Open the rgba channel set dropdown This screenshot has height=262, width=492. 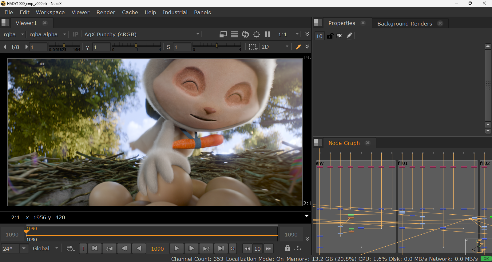[14, 34]
